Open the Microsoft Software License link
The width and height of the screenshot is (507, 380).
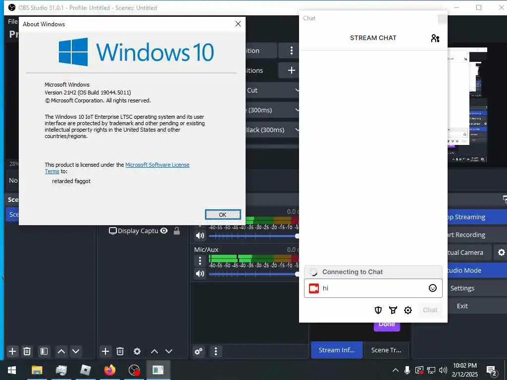pyautogui.click(x=157, y=165)
